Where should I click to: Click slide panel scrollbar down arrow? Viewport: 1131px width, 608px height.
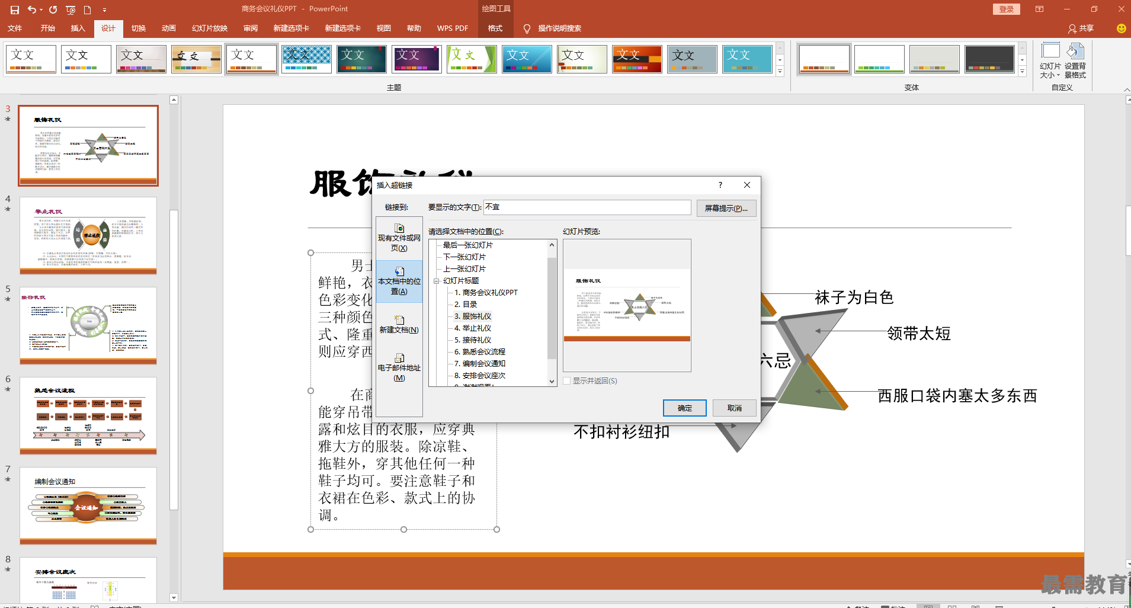(x=174, y=598)
